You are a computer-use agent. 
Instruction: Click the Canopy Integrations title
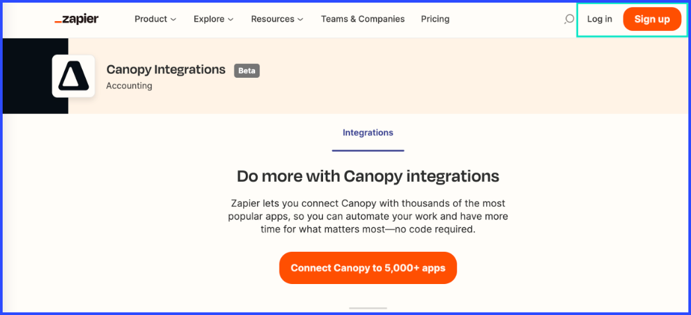pos(166,69)
